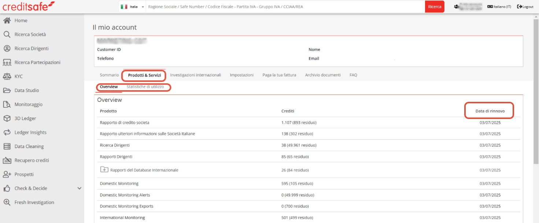Image resolution: width=539 pixels, height=223 pixels.
Task: Expand the Rapporti del Database Internazionale folder
Action: click(104, 170)
